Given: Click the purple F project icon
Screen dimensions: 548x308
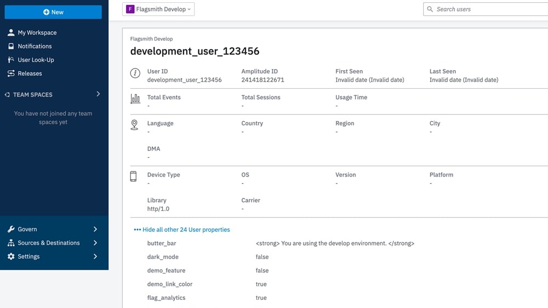Looking at the screenshot, I should click(130, 9).
